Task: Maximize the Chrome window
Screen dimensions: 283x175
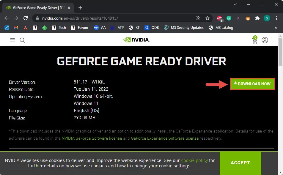Action: pos(262,4)
